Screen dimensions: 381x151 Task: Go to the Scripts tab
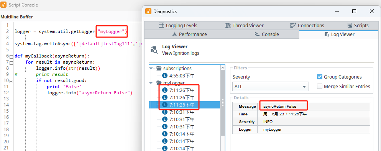[358, 26]
